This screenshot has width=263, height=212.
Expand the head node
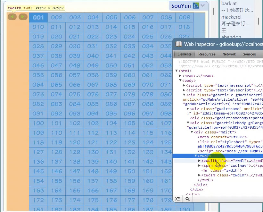(x=180, y=76)
